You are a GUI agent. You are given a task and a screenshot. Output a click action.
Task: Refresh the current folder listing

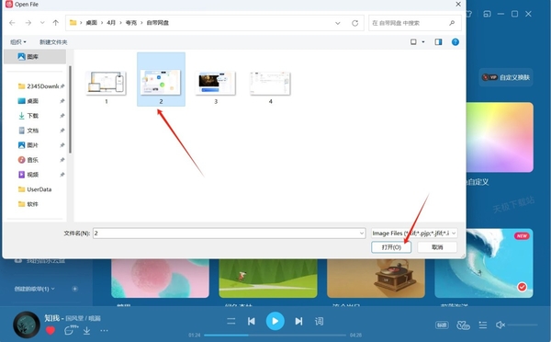tap(354, 23)
